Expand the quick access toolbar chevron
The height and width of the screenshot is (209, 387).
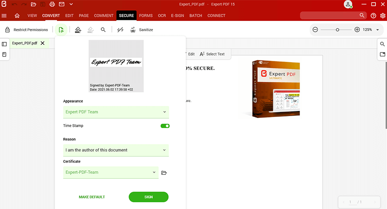[71, 4]
